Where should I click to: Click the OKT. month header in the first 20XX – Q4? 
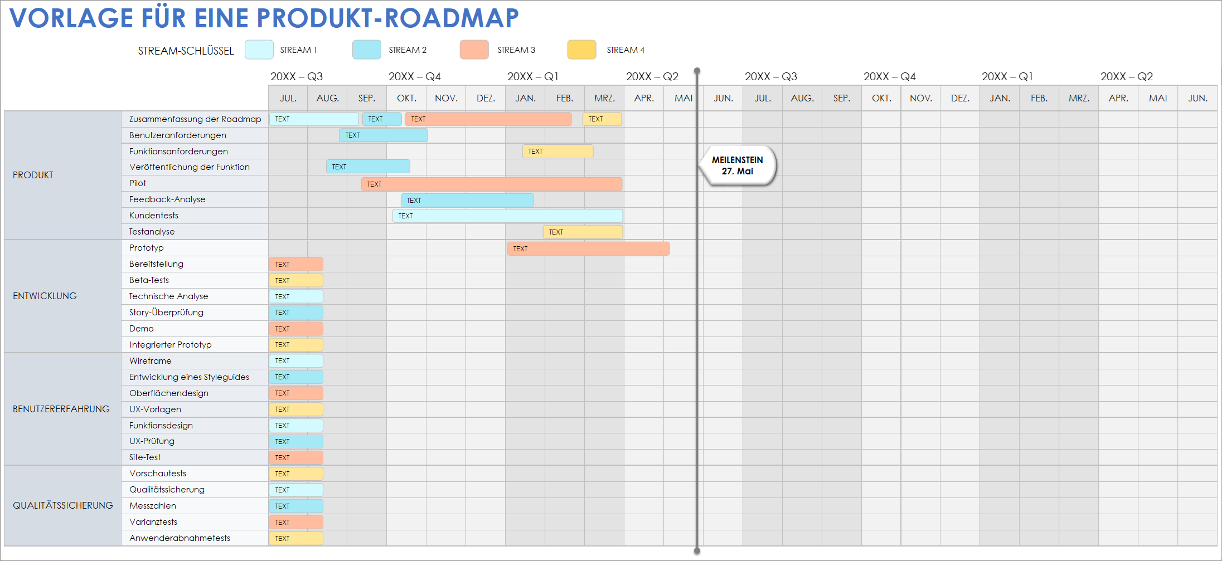406,98
